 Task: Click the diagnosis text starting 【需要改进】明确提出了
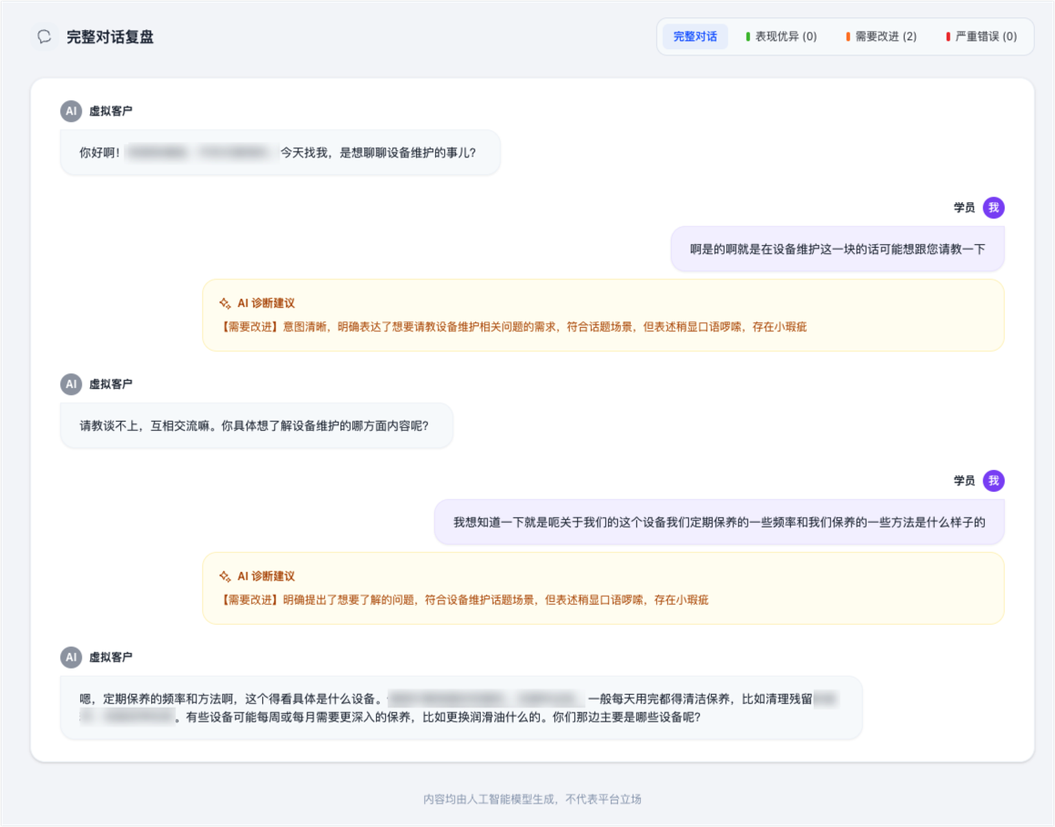(463, 600)
